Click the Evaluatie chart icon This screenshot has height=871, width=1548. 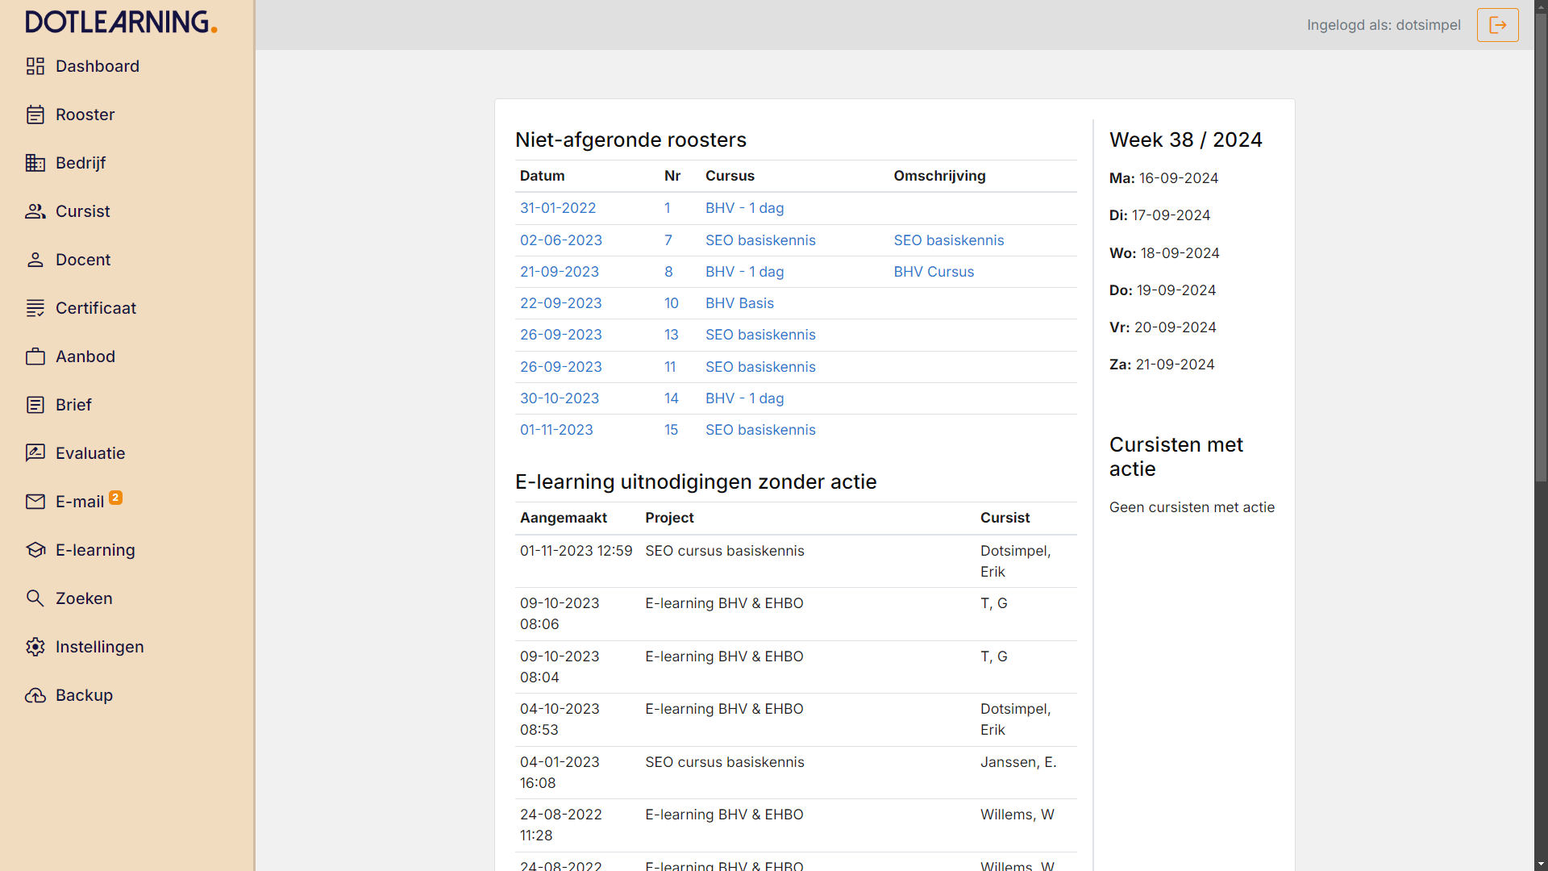(35, 453)
